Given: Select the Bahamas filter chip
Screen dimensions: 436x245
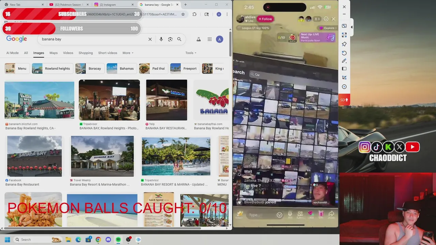Looking at the screenshot, I should (121, 68).
